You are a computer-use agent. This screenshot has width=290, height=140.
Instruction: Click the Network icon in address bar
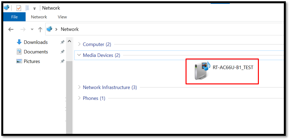click(x=50, y=29)
